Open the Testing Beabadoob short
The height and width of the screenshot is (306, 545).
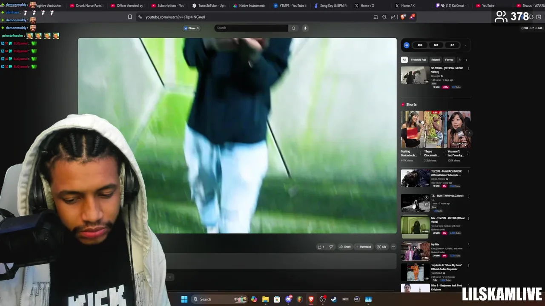click(x=412, y=129)
